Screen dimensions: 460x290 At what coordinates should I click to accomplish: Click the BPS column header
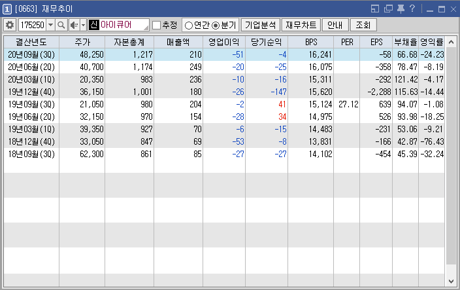coord(311,42)
